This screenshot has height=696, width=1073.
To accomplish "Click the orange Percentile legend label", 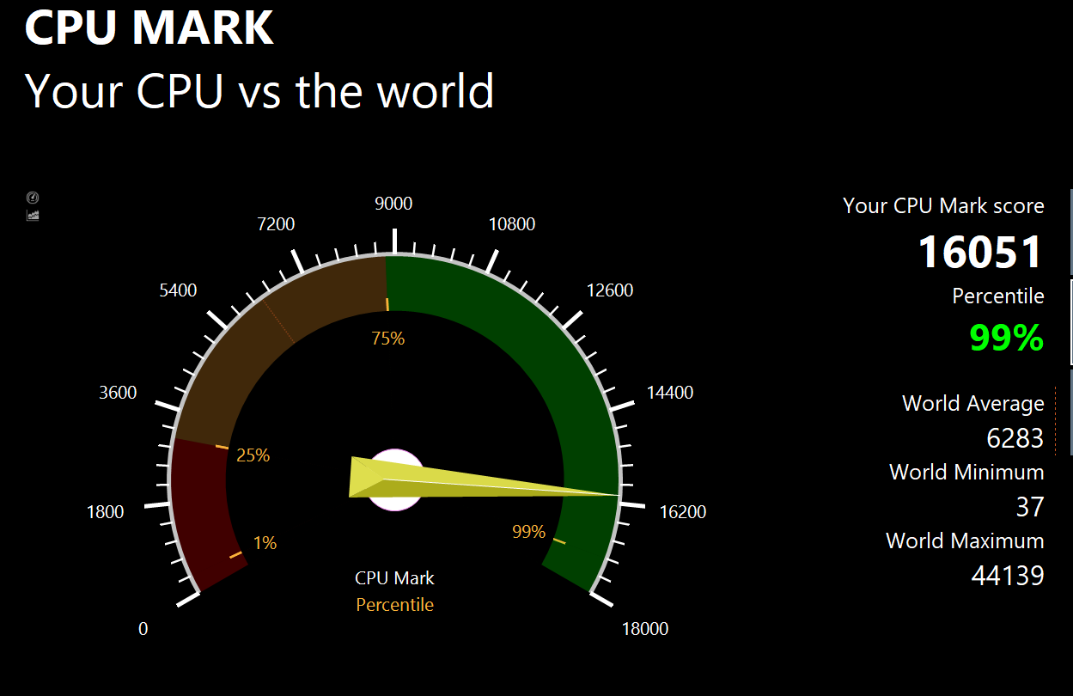I will coord(395,605).
